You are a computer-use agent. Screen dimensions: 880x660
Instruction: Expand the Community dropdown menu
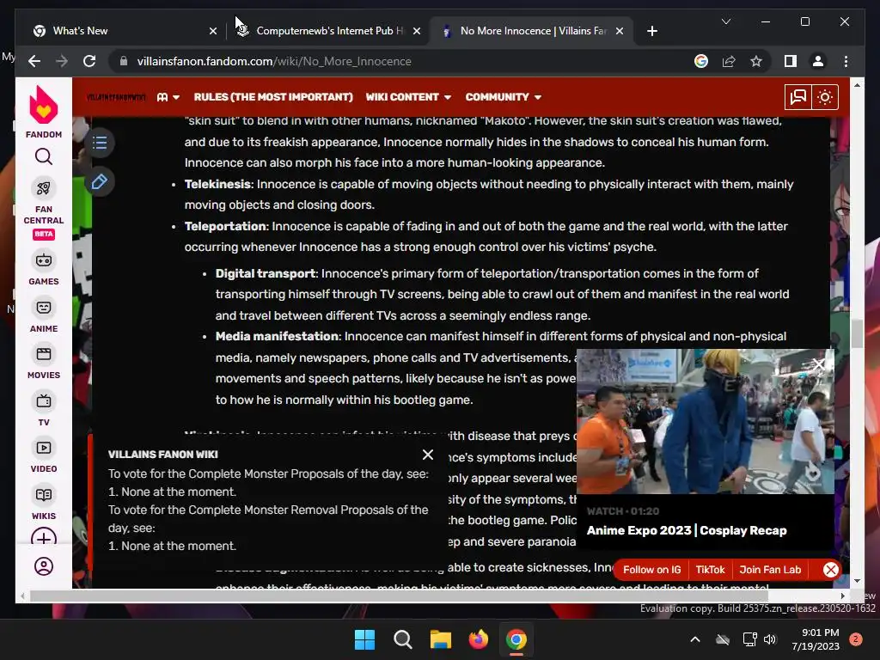click(504, 97)
